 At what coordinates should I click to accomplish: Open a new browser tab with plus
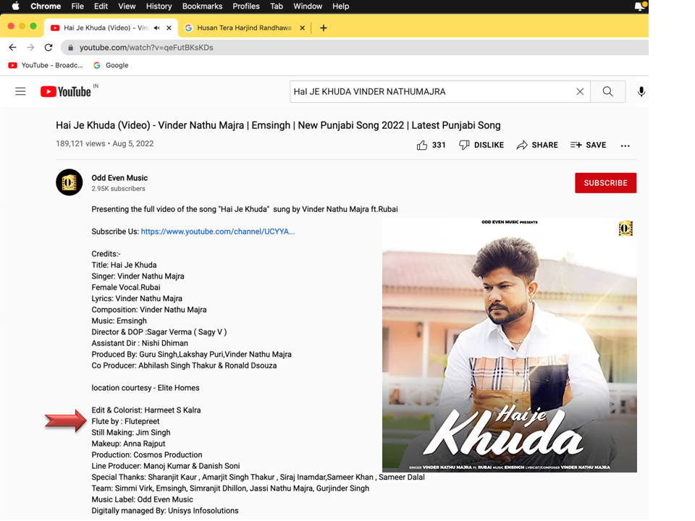coord(324,28)
